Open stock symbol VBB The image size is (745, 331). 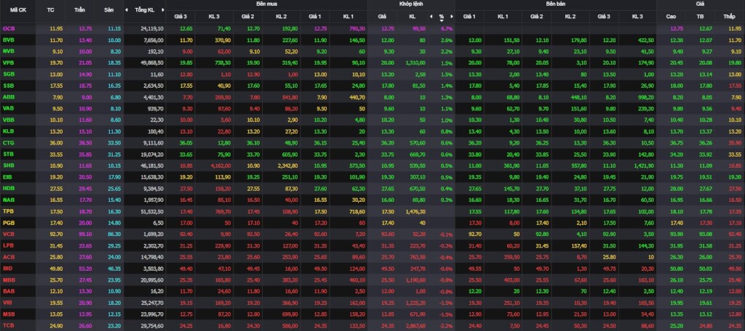click(9, 120)
